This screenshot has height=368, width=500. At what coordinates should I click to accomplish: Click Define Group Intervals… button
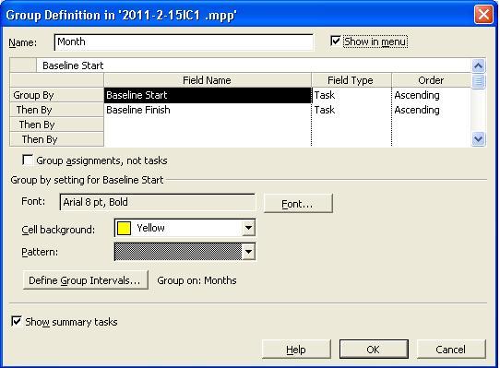tap(85, 280)
